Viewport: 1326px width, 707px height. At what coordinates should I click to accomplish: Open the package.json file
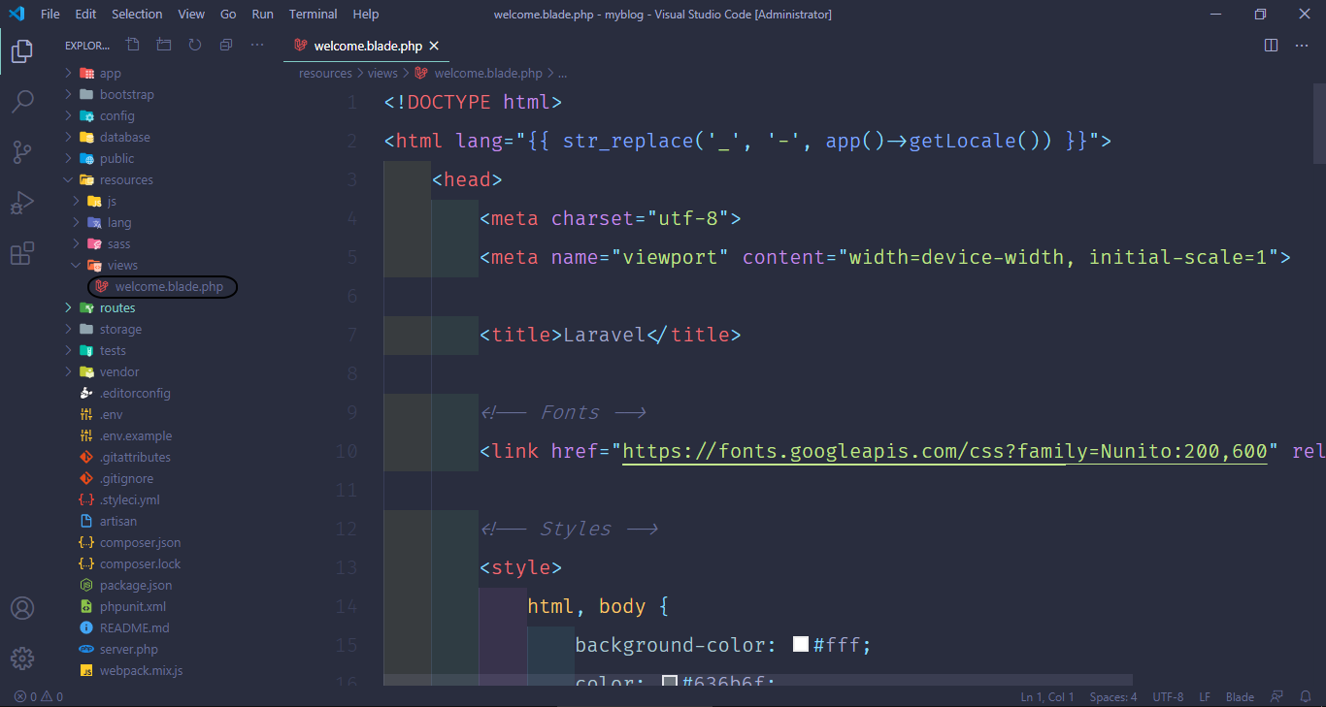tap(136, 585)
